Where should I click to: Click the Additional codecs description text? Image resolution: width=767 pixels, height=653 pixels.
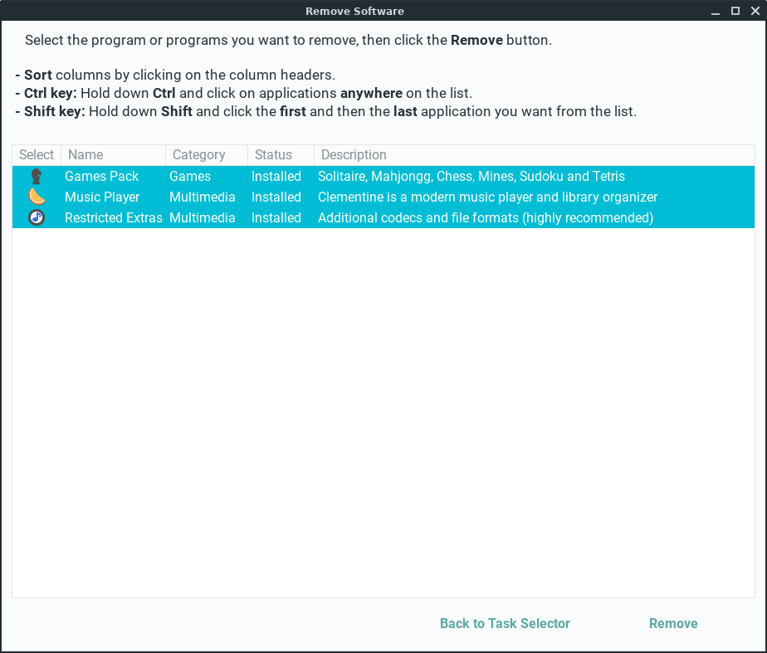pyautogui.click(x=486, y=217)
